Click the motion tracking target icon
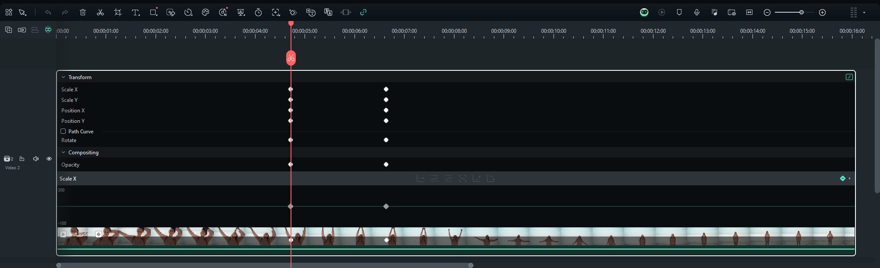The width and height of the screenshot is (880, 268). pos(276,12)
